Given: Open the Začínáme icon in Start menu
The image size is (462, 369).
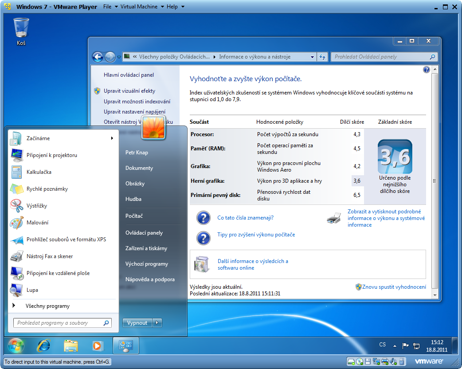Looking at the screenshot, I should pos(16,138).
